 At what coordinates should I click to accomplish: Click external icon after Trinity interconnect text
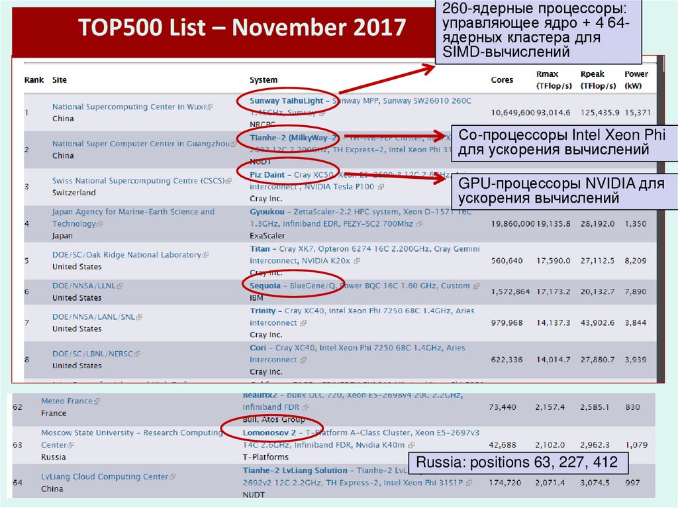(303, 323)
